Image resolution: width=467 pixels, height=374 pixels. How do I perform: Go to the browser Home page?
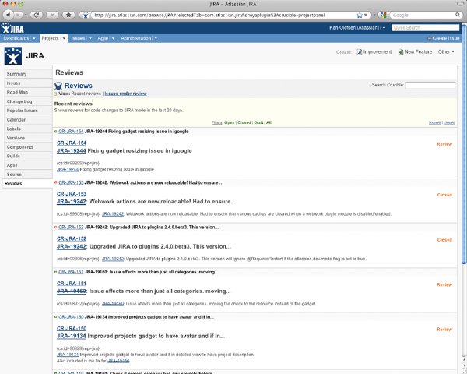[x=68, y=15]
